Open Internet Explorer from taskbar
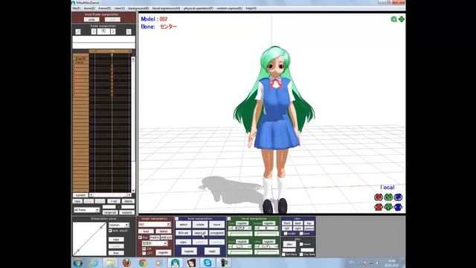Image resolution: width=476 pixels, height=268 pixels. pos(94,263)
